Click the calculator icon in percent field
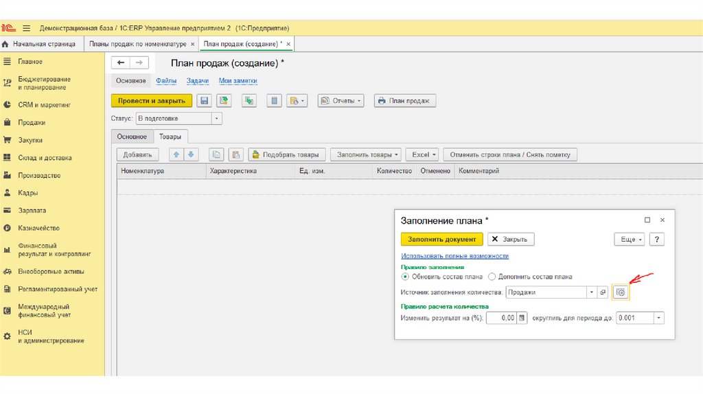 coord(522,318)
